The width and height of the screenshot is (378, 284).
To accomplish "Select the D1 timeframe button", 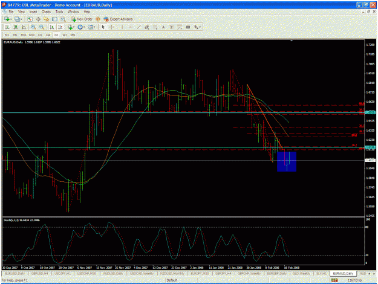I will pyautogui.click(x=56, y=35).
